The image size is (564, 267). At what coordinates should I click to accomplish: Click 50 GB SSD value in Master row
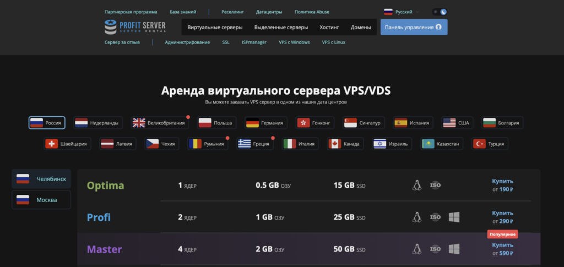[x=349, y=249]
